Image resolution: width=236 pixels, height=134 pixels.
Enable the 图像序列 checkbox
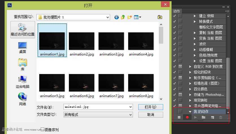coord(43,129)
